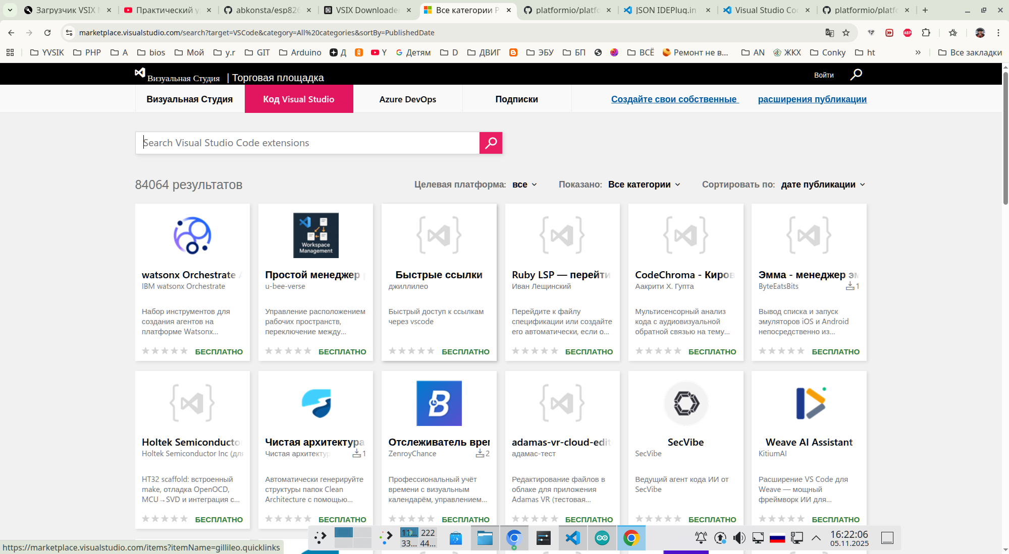Click the Войти sign-in link
Screen dimensions: 1009x554
823,75
